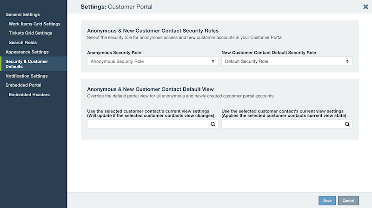Select Security & Customer Defaults section
The image size is (372, 208).
pyautogui.click(x=33, y=64)
